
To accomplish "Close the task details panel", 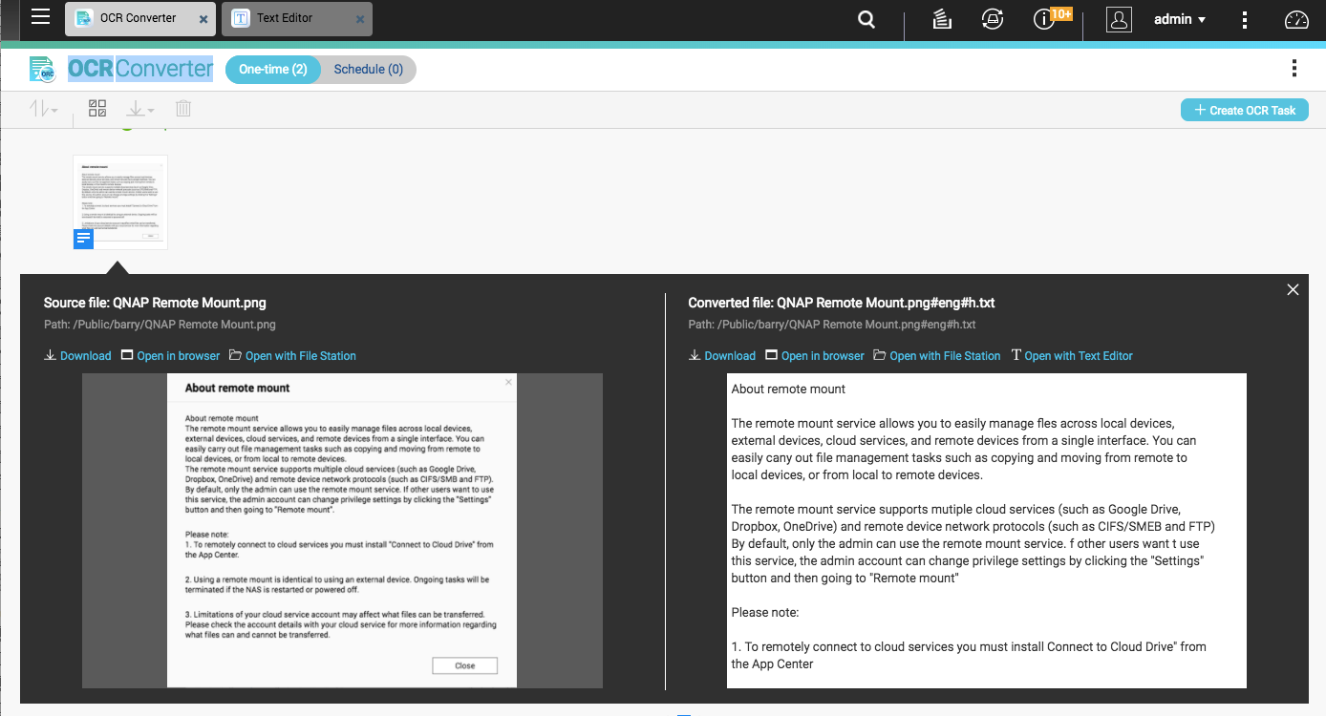I will (x=1293, y=289).
